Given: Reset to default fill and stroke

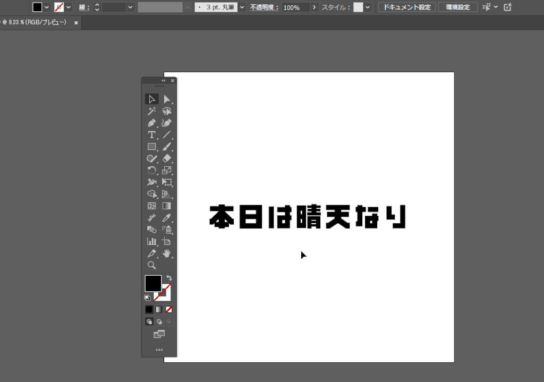Looking at the screenshot, I should click(x=148, y=298).
